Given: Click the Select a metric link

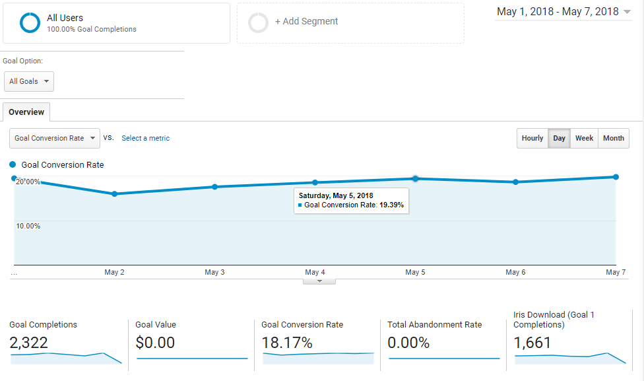Looking at the screenshot, I should click(x=145, y=139).
